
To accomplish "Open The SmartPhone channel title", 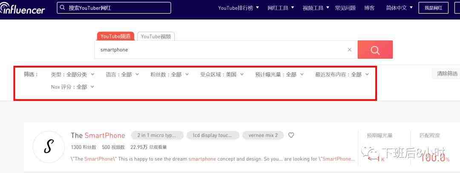I will tap(98, 135).
